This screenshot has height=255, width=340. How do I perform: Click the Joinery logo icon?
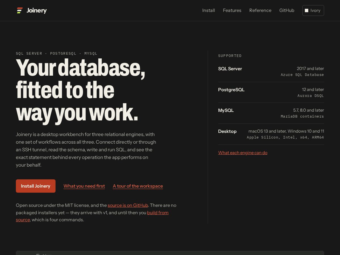(x=19, y=10)
